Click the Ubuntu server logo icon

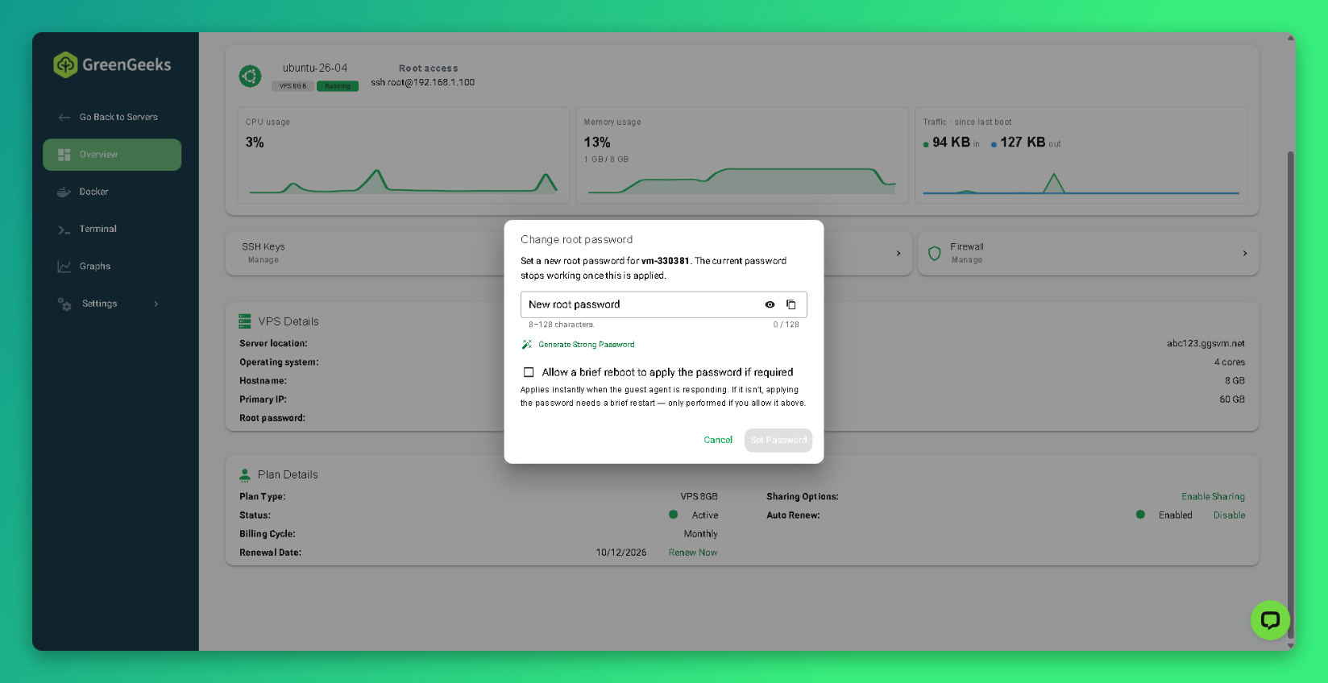tap(251, 77)
